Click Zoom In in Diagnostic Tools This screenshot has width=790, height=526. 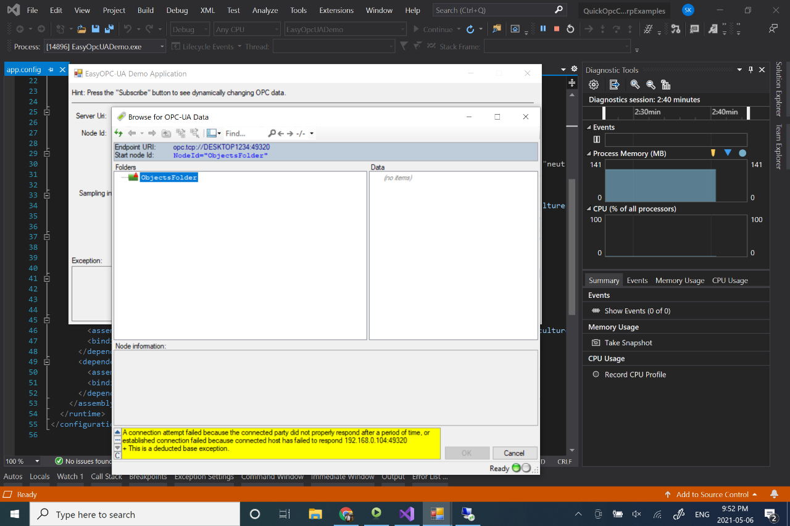(x=635, y=84)
